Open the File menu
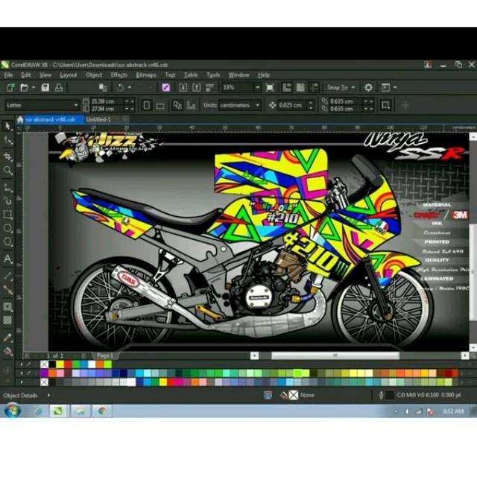The height and width of the screenshot is (477, 477). 8,75
